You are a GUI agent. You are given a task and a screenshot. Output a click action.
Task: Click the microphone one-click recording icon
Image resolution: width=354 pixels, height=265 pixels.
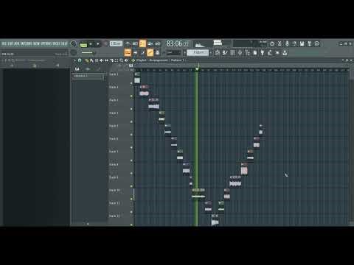tap(287, 44)
